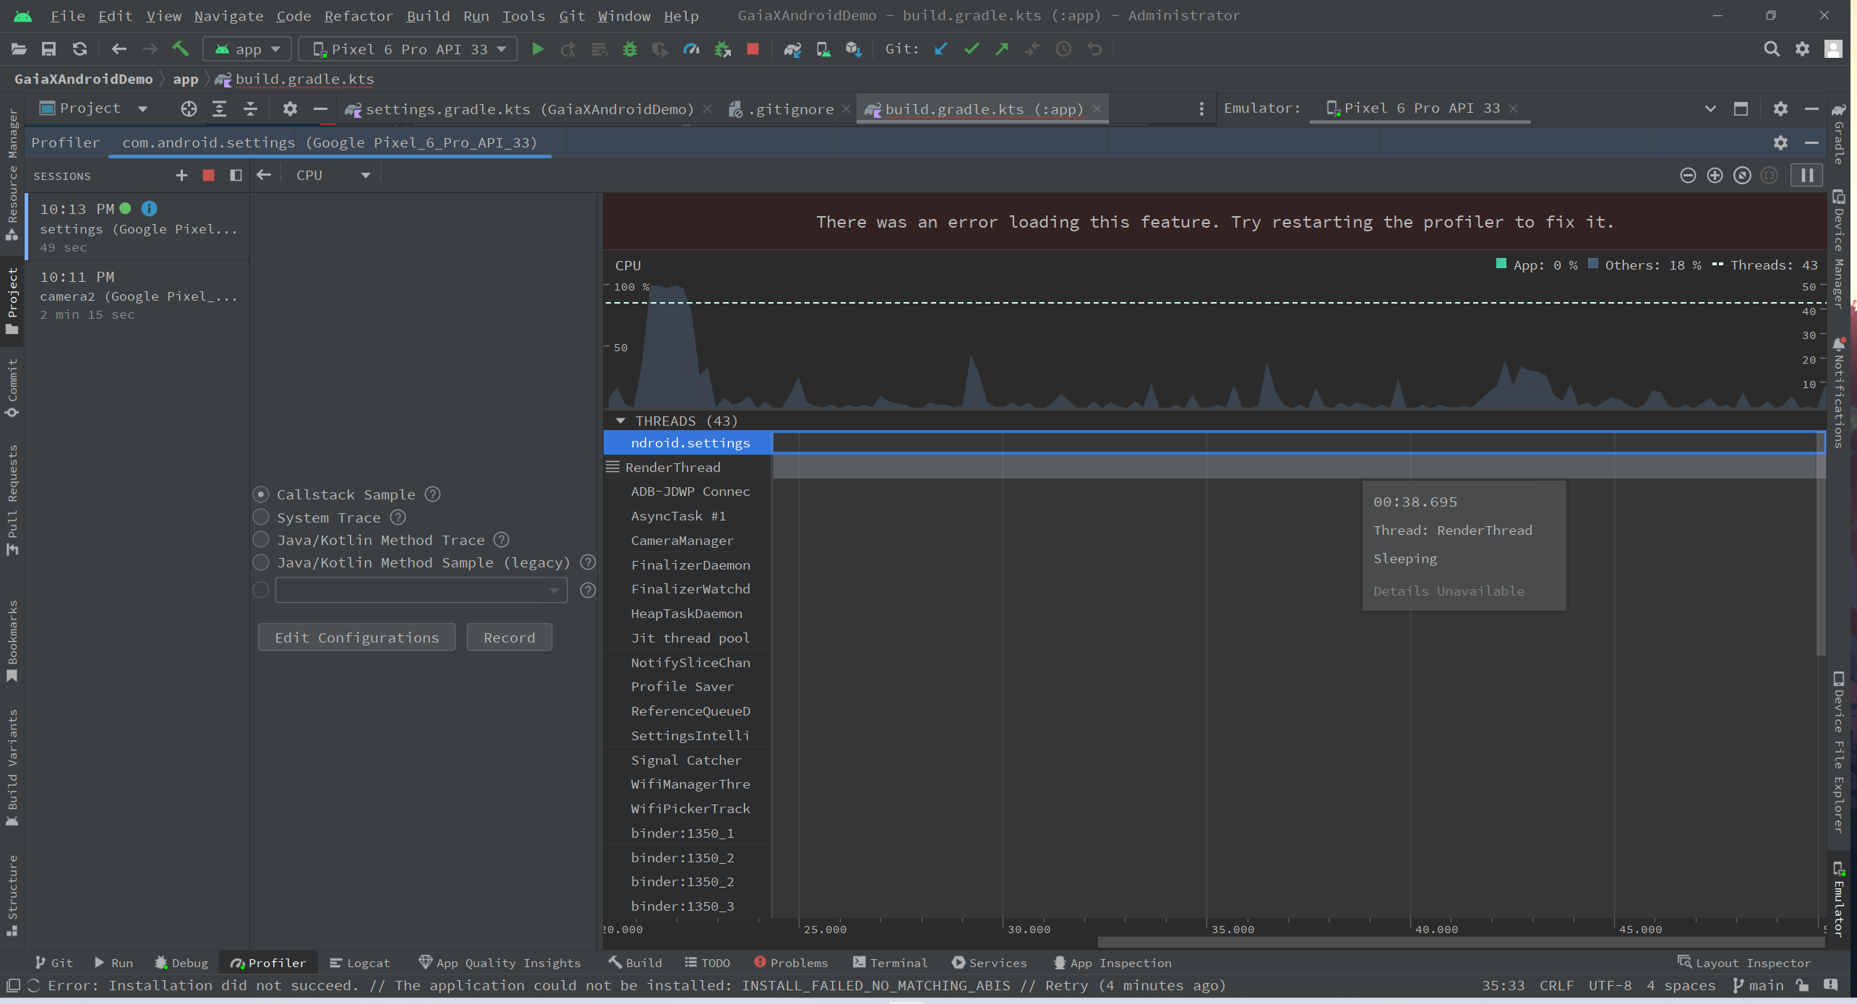The image size is (1857, 1004).
Task: Click the Record button
Action: pos(510,638)
